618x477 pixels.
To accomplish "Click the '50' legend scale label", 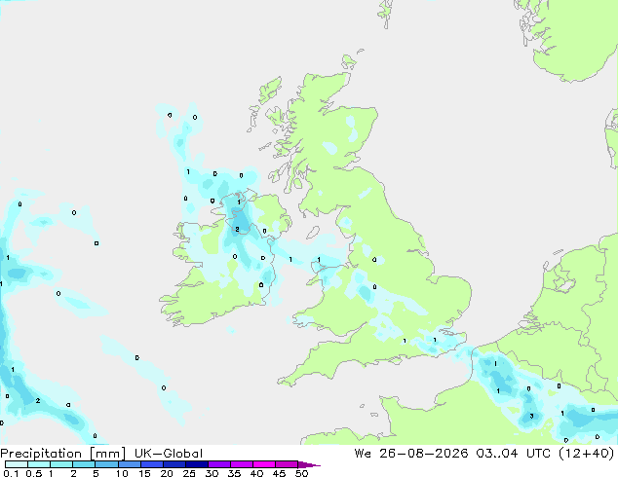I will pos(302,473).
